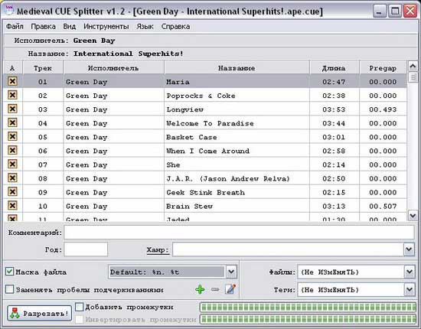Select the track title Maria
Screen dimensions: 421x329
[x=178, y=82]
